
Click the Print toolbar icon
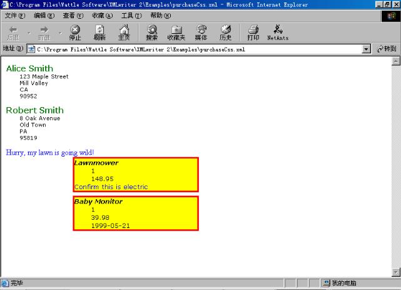click(253, 32)
